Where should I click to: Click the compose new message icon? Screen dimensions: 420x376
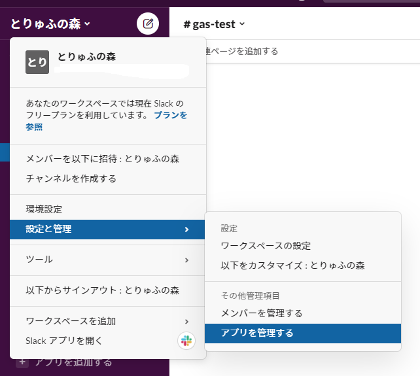148,24
